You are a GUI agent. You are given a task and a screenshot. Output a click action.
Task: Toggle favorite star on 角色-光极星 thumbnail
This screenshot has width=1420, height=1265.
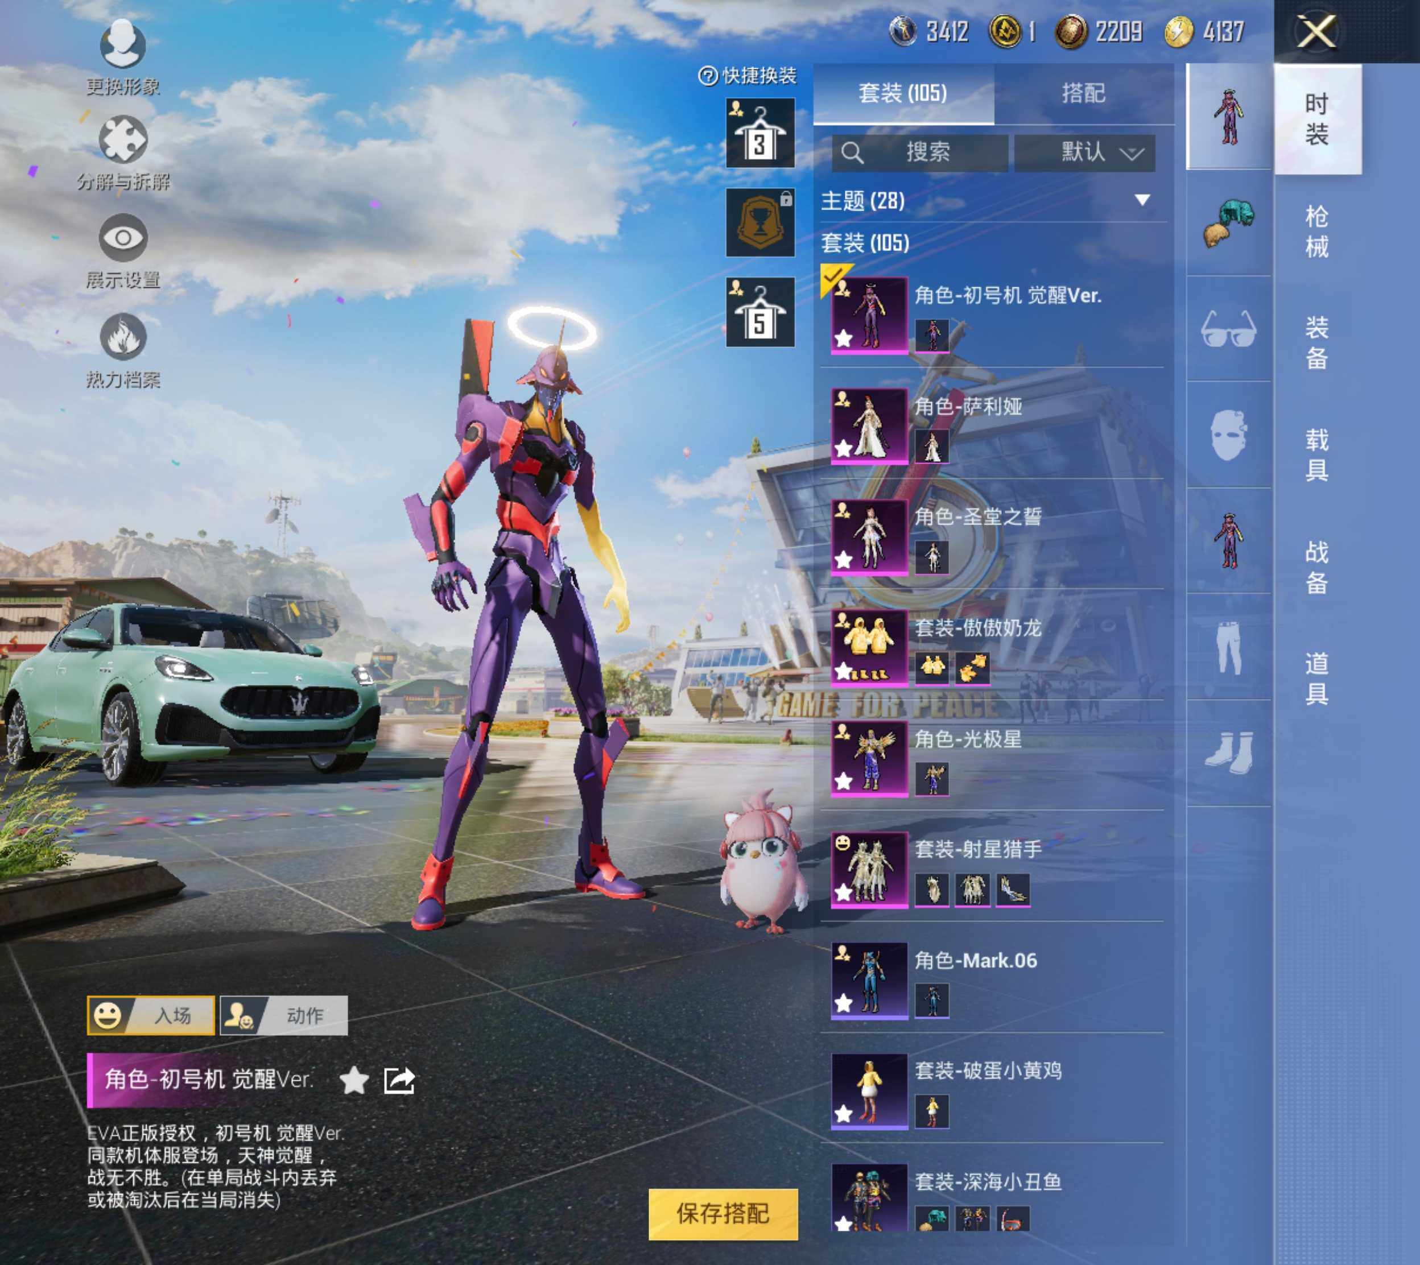(844, 782)
